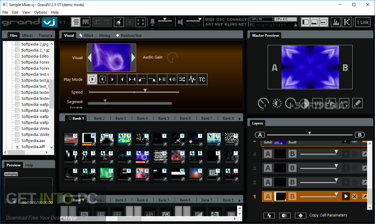Click the master audio beat waveform icon
The image size is (375, 224).
[x=331, y=103]
